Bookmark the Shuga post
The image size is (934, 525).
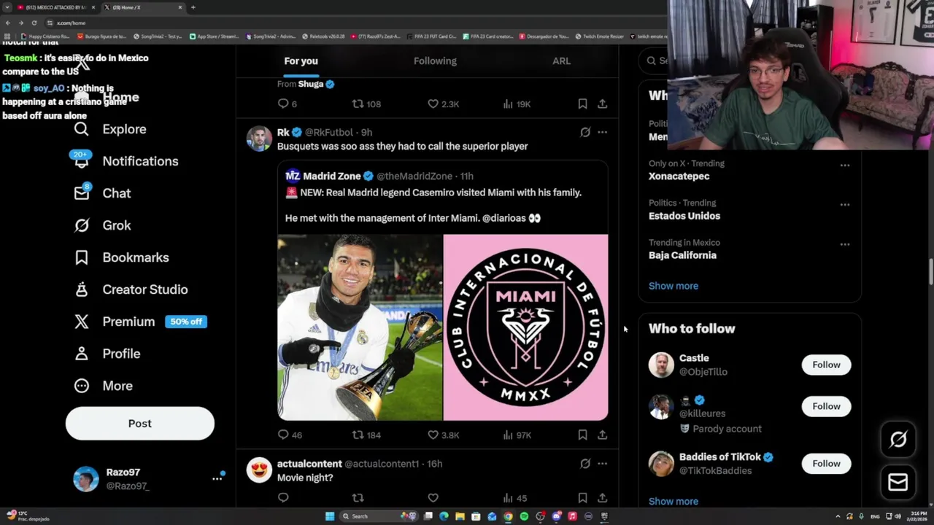(x=582, y=104)
